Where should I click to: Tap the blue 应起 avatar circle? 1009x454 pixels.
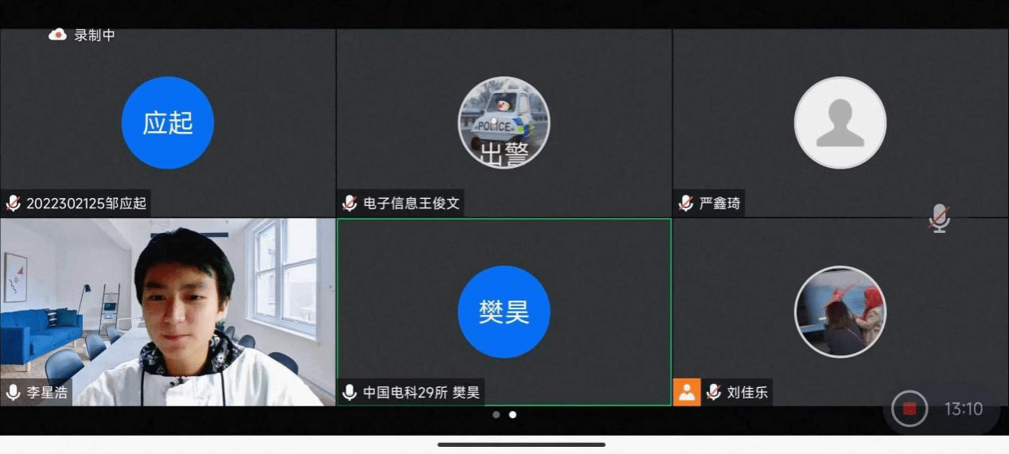167,122
